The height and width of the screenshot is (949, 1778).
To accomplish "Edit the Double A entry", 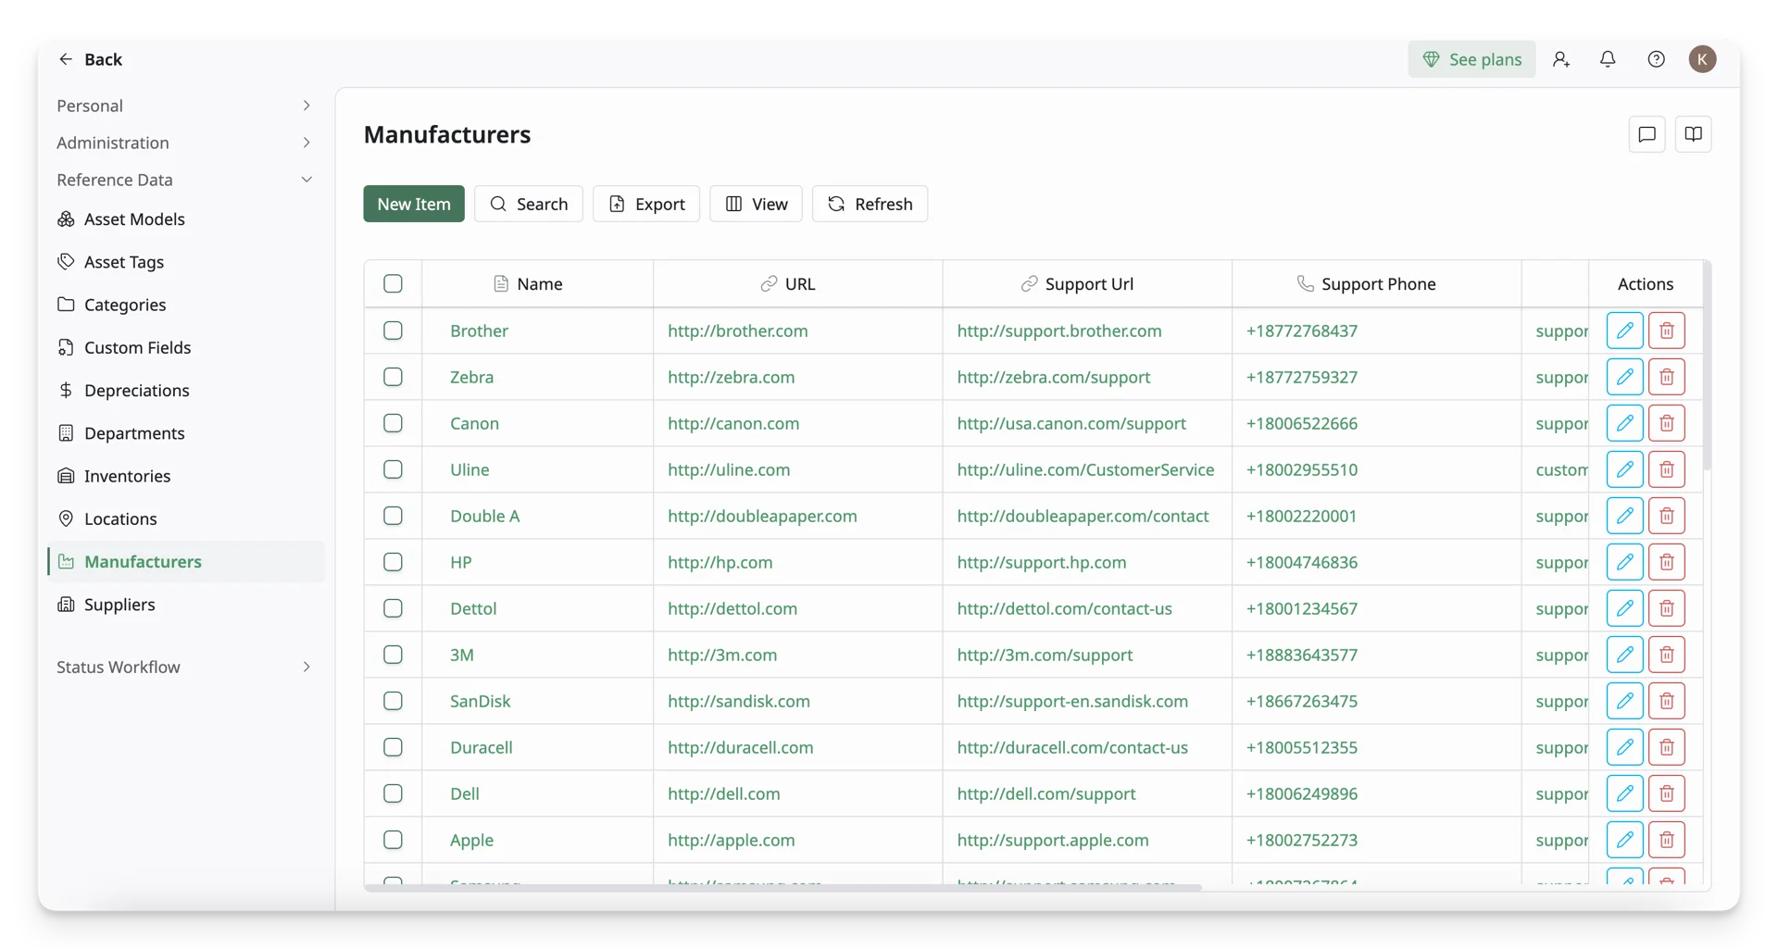I will tap(1624, 516).
